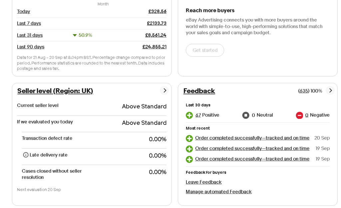Open the Last 90 days sales link
341x208 pixels.
click(31, 47)
